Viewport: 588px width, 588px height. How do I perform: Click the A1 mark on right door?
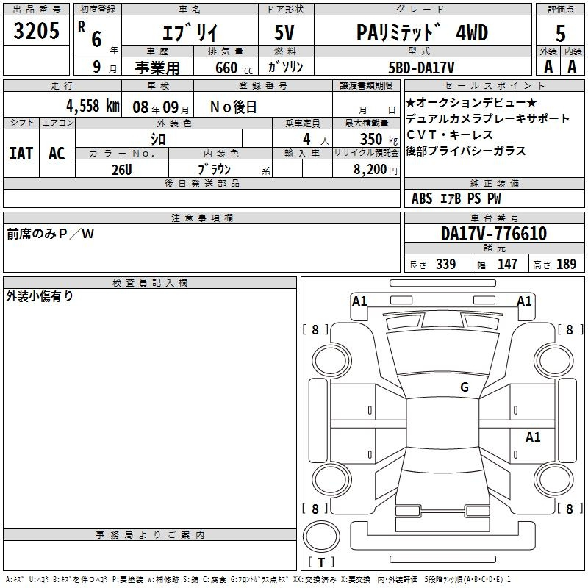pyautogui.click(x=533, y=437)
